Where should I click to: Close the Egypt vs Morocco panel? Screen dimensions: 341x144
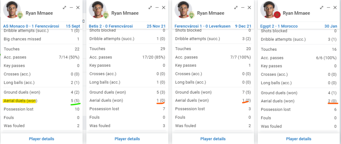[335, 7]
